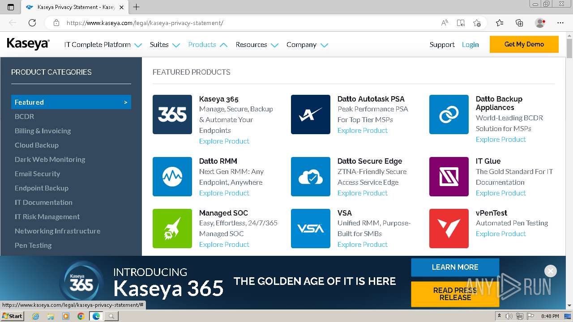Click the Login link
This screenshot has height=322, width=573.
(x=470, y=45)
